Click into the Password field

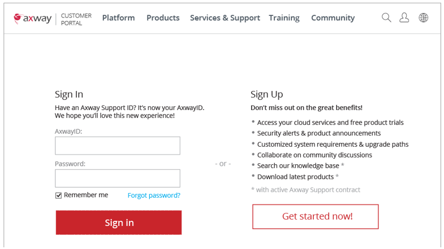click(x=118, y=178)
